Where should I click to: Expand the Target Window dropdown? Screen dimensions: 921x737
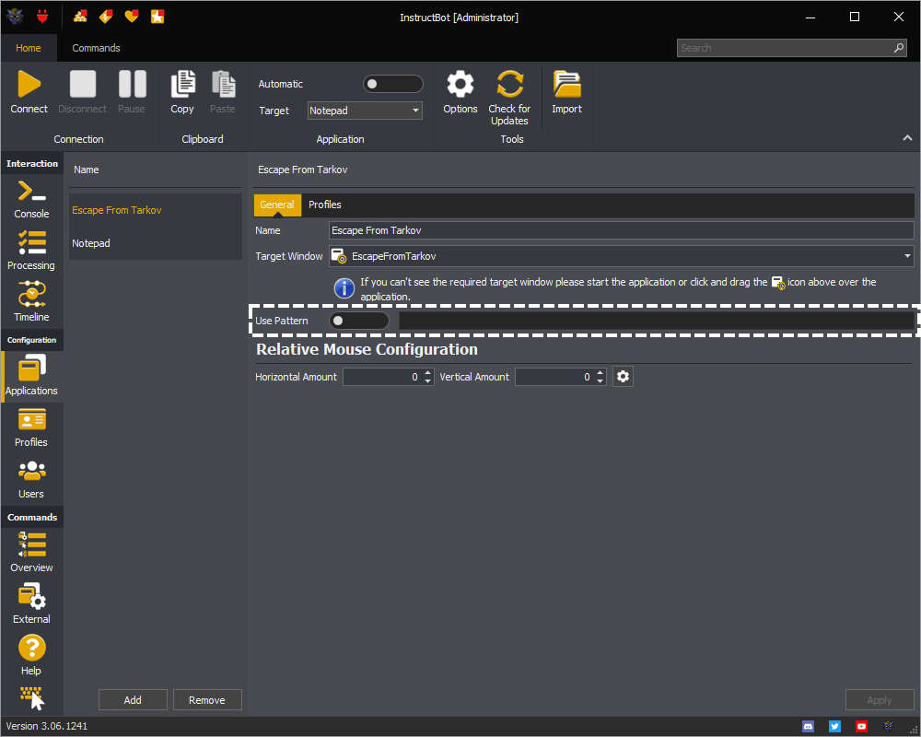point(907,256)
